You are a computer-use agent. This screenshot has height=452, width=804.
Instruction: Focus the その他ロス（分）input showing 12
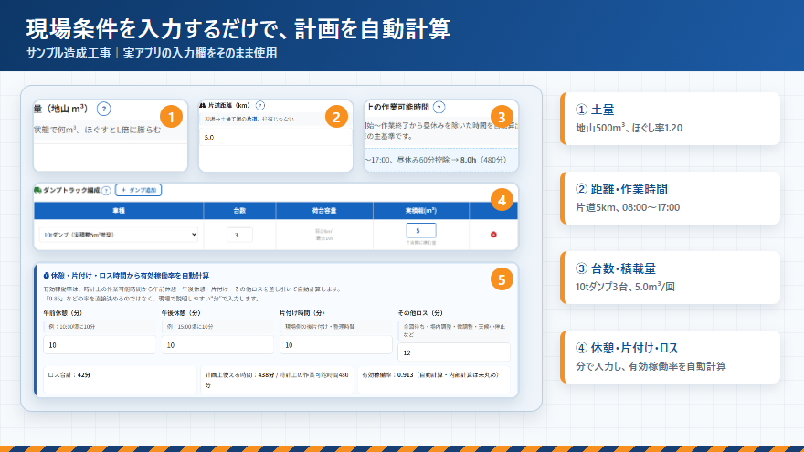(x=454, y=352)
